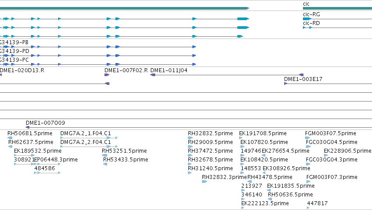Image resolution: width=372 pixels, height=210 pixels.
Task: Select EK107820.5prime EST label
Action: point(264,142)
